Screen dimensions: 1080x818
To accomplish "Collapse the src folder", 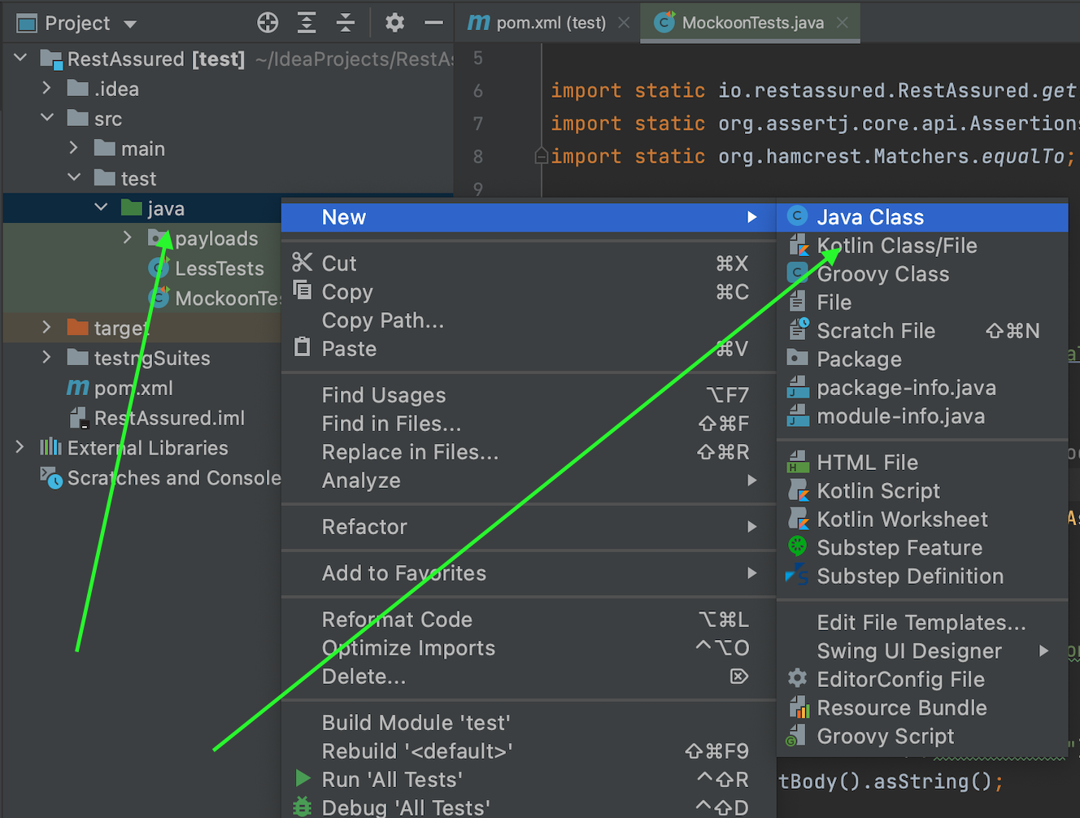I will [46, 119].
